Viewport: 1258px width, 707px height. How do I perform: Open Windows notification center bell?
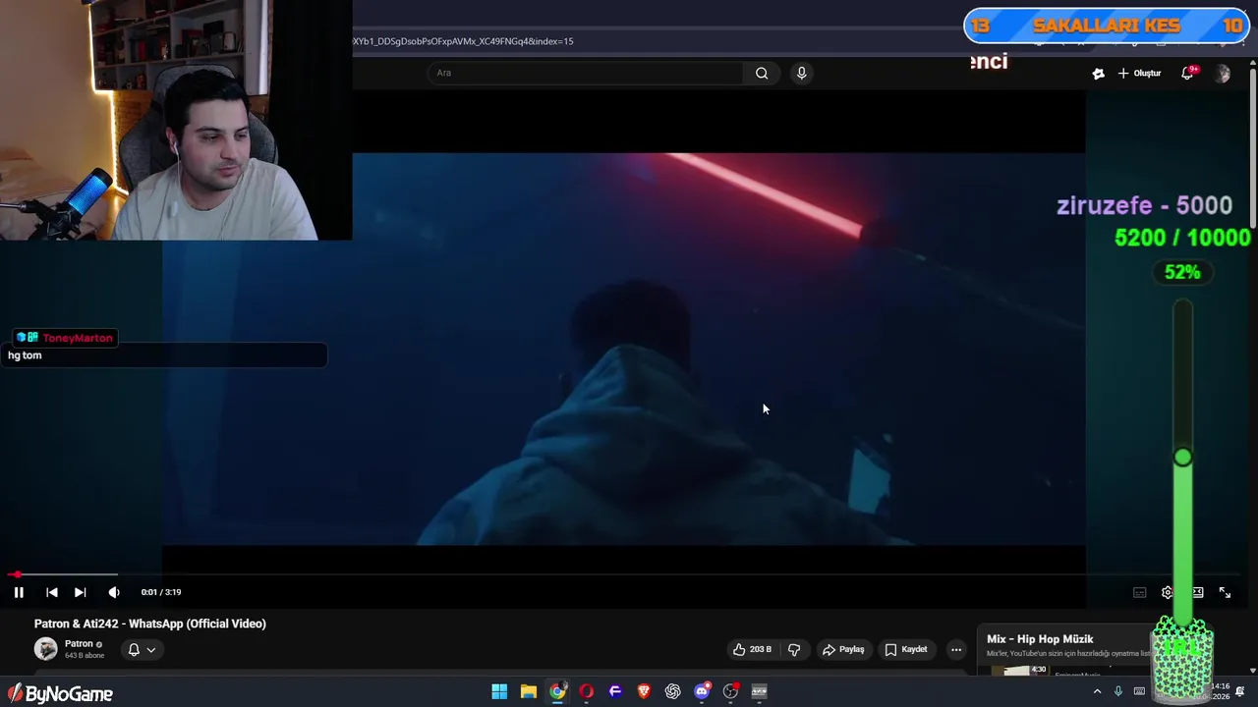tap(1241, 691)
